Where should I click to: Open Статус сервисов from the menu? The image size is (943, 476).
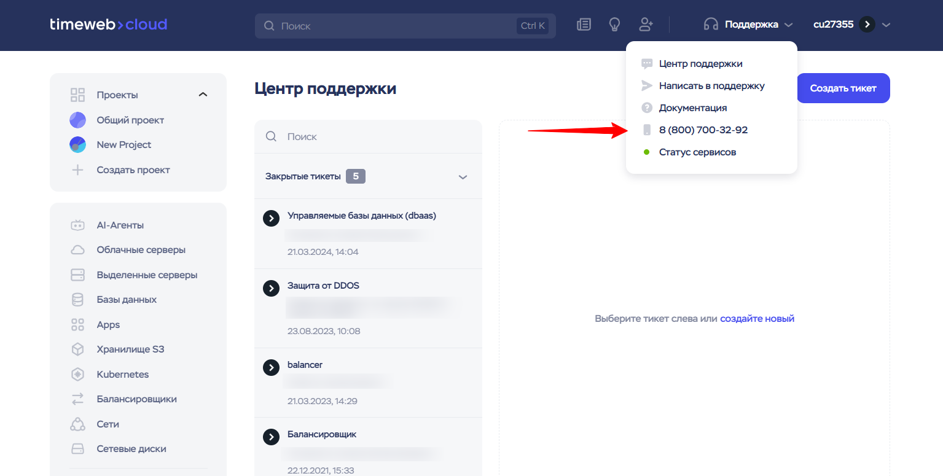(x=697, y=152)
